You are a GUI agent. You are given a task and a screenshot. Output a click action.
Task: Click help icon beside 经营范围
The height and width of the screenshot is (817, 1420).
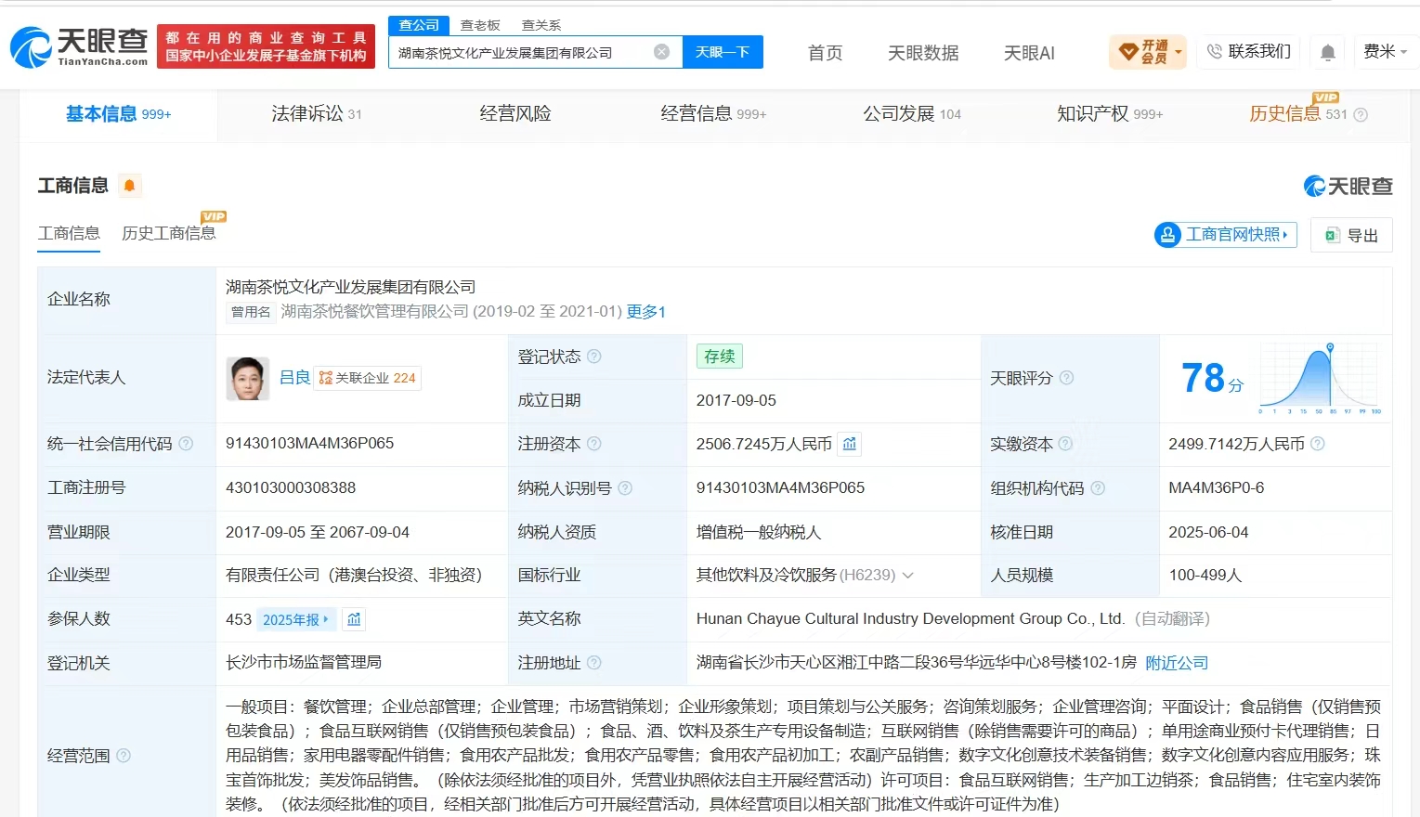pyautogui.click(x=124, y=756)
